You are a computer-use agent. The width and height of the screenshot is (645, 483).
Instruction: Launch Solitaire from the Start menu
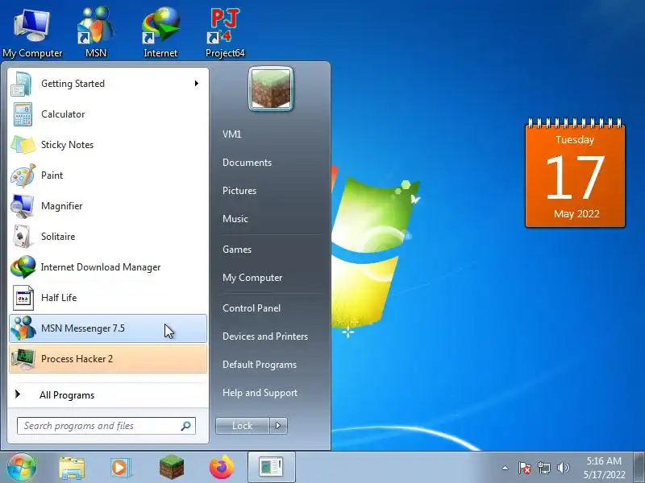point(108,237)
